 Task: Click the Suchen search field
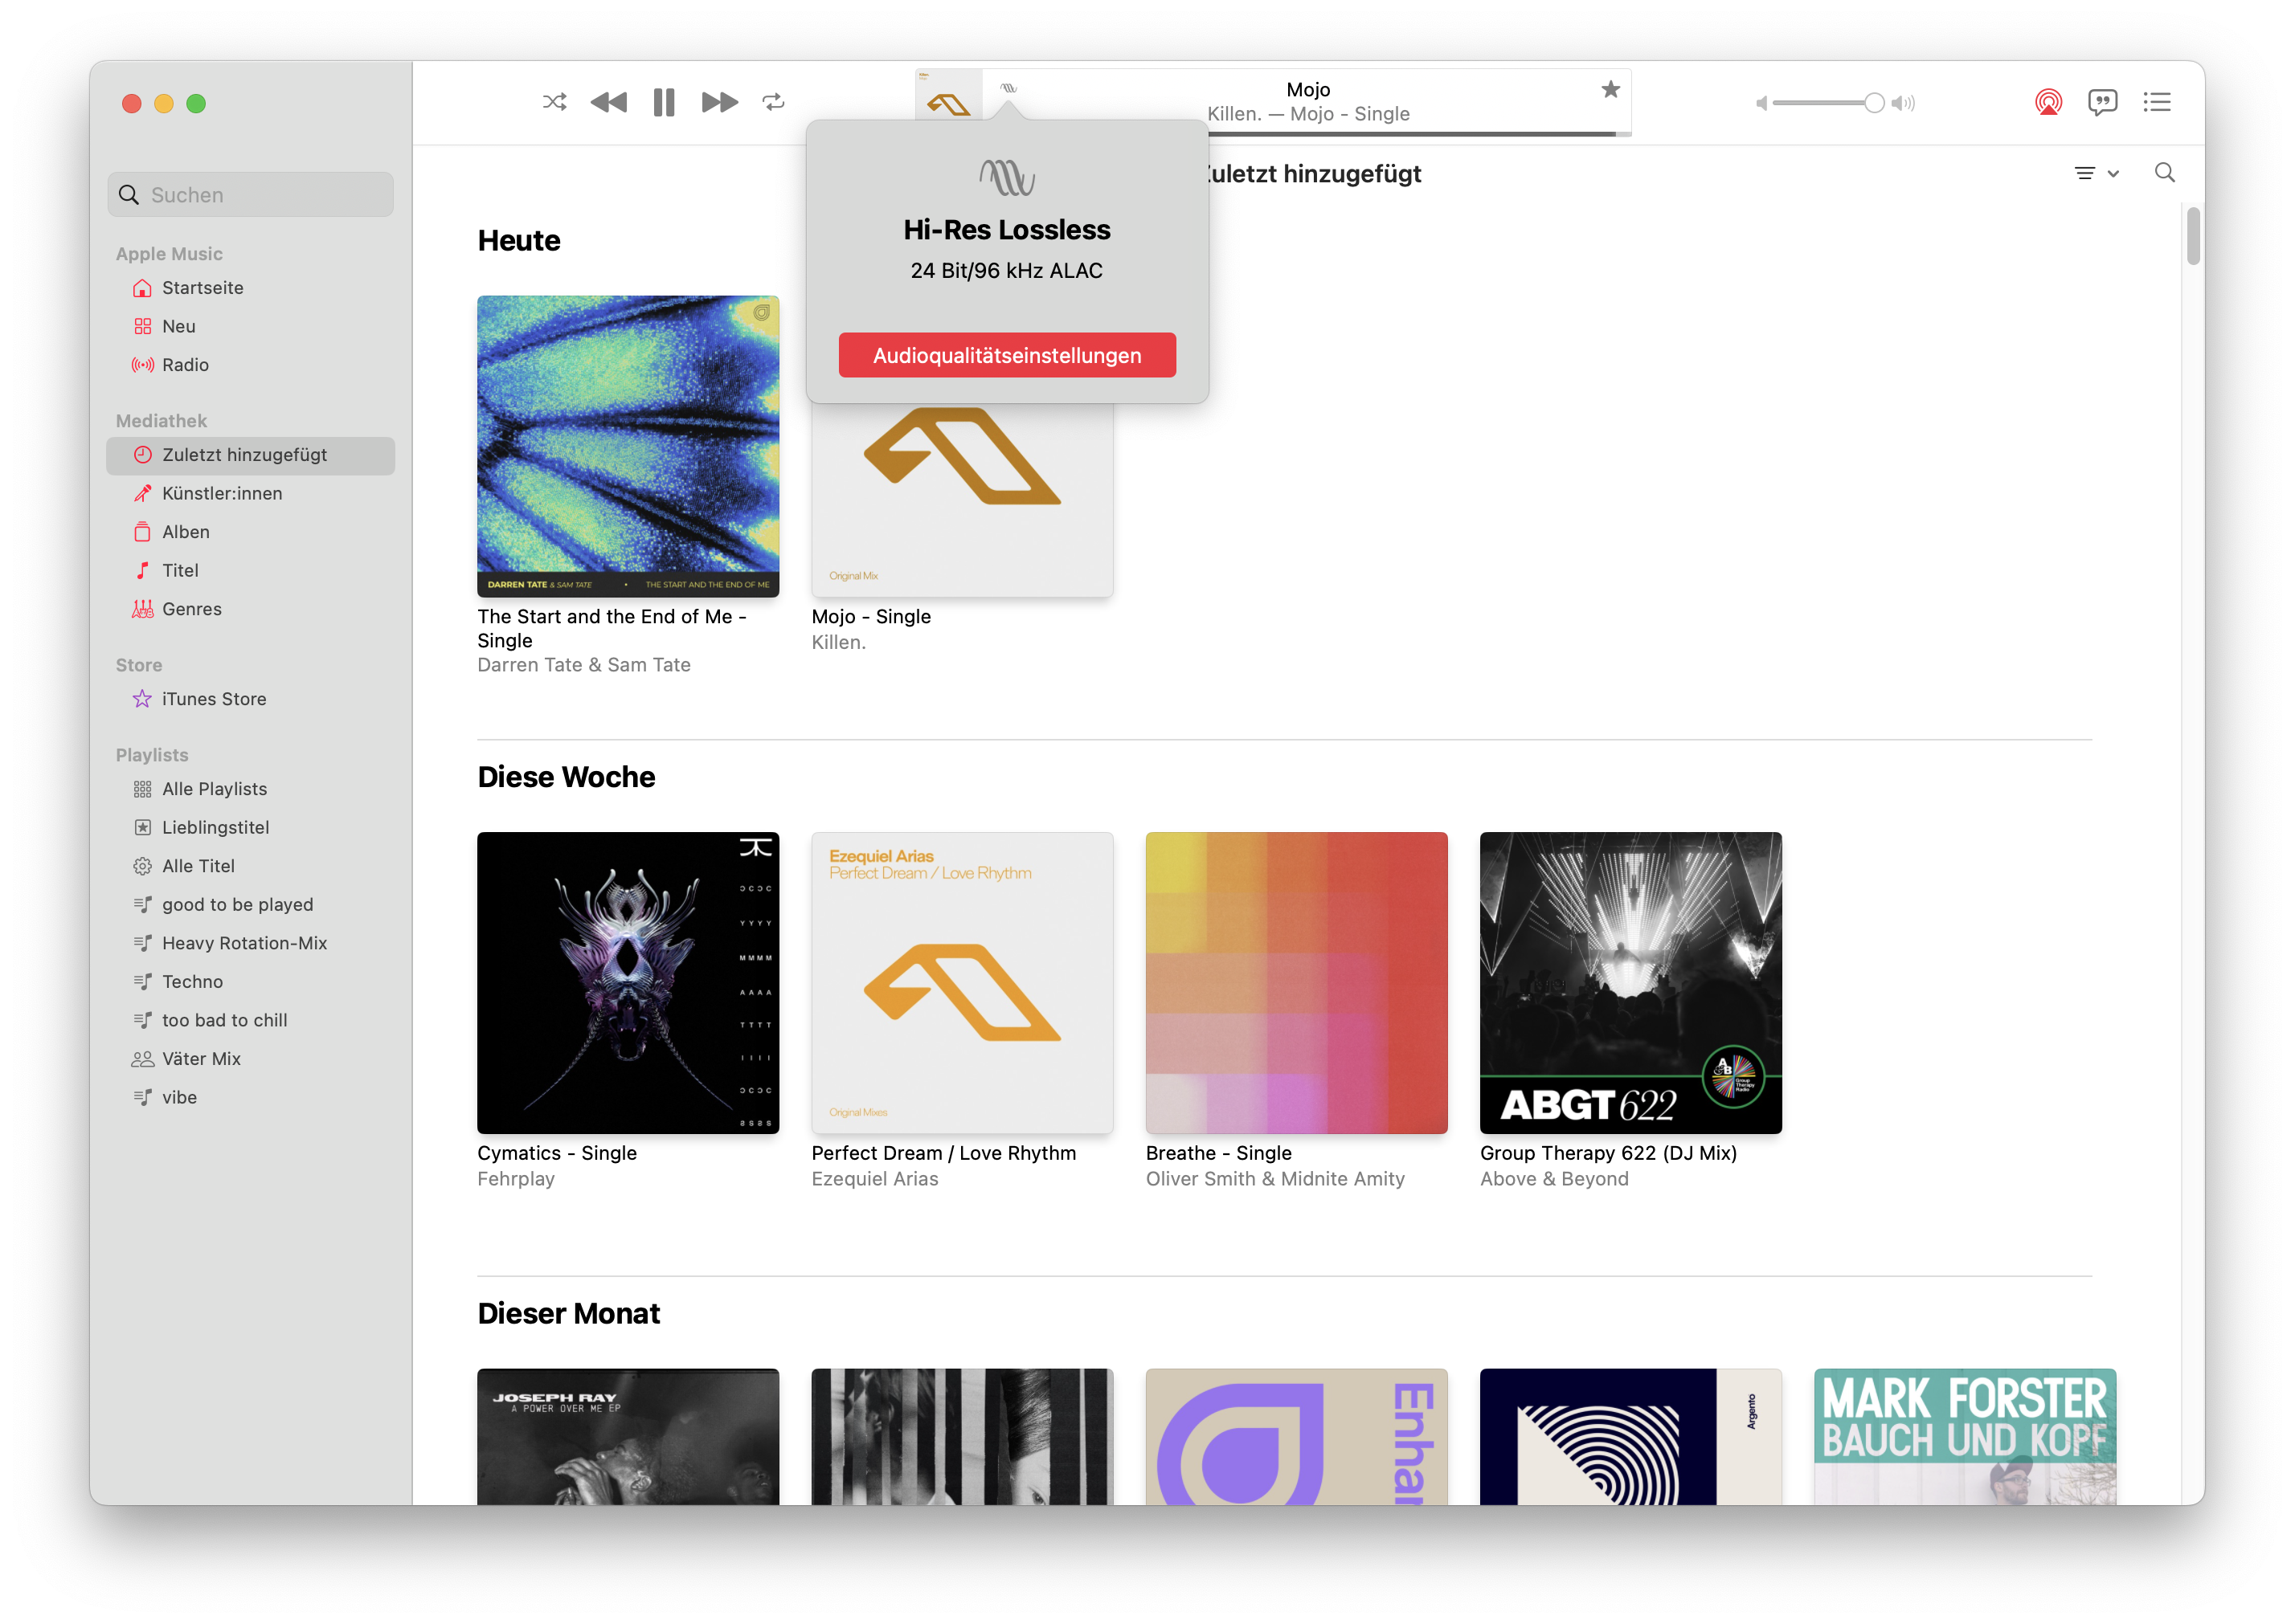(251, 195)
